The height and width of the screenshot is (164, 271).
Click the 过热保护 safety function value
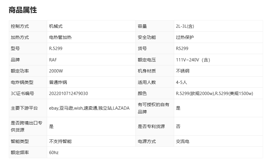coord(185,37)
